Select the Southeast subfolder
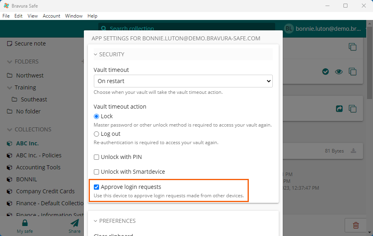The height and width of the screenshot is (236, 373). 34,99
